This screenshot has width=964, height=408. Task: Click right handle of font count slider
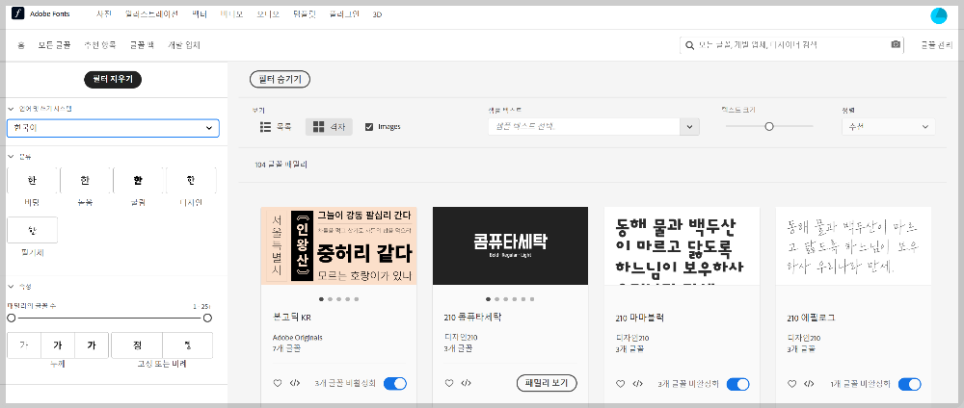pos(207,318)
